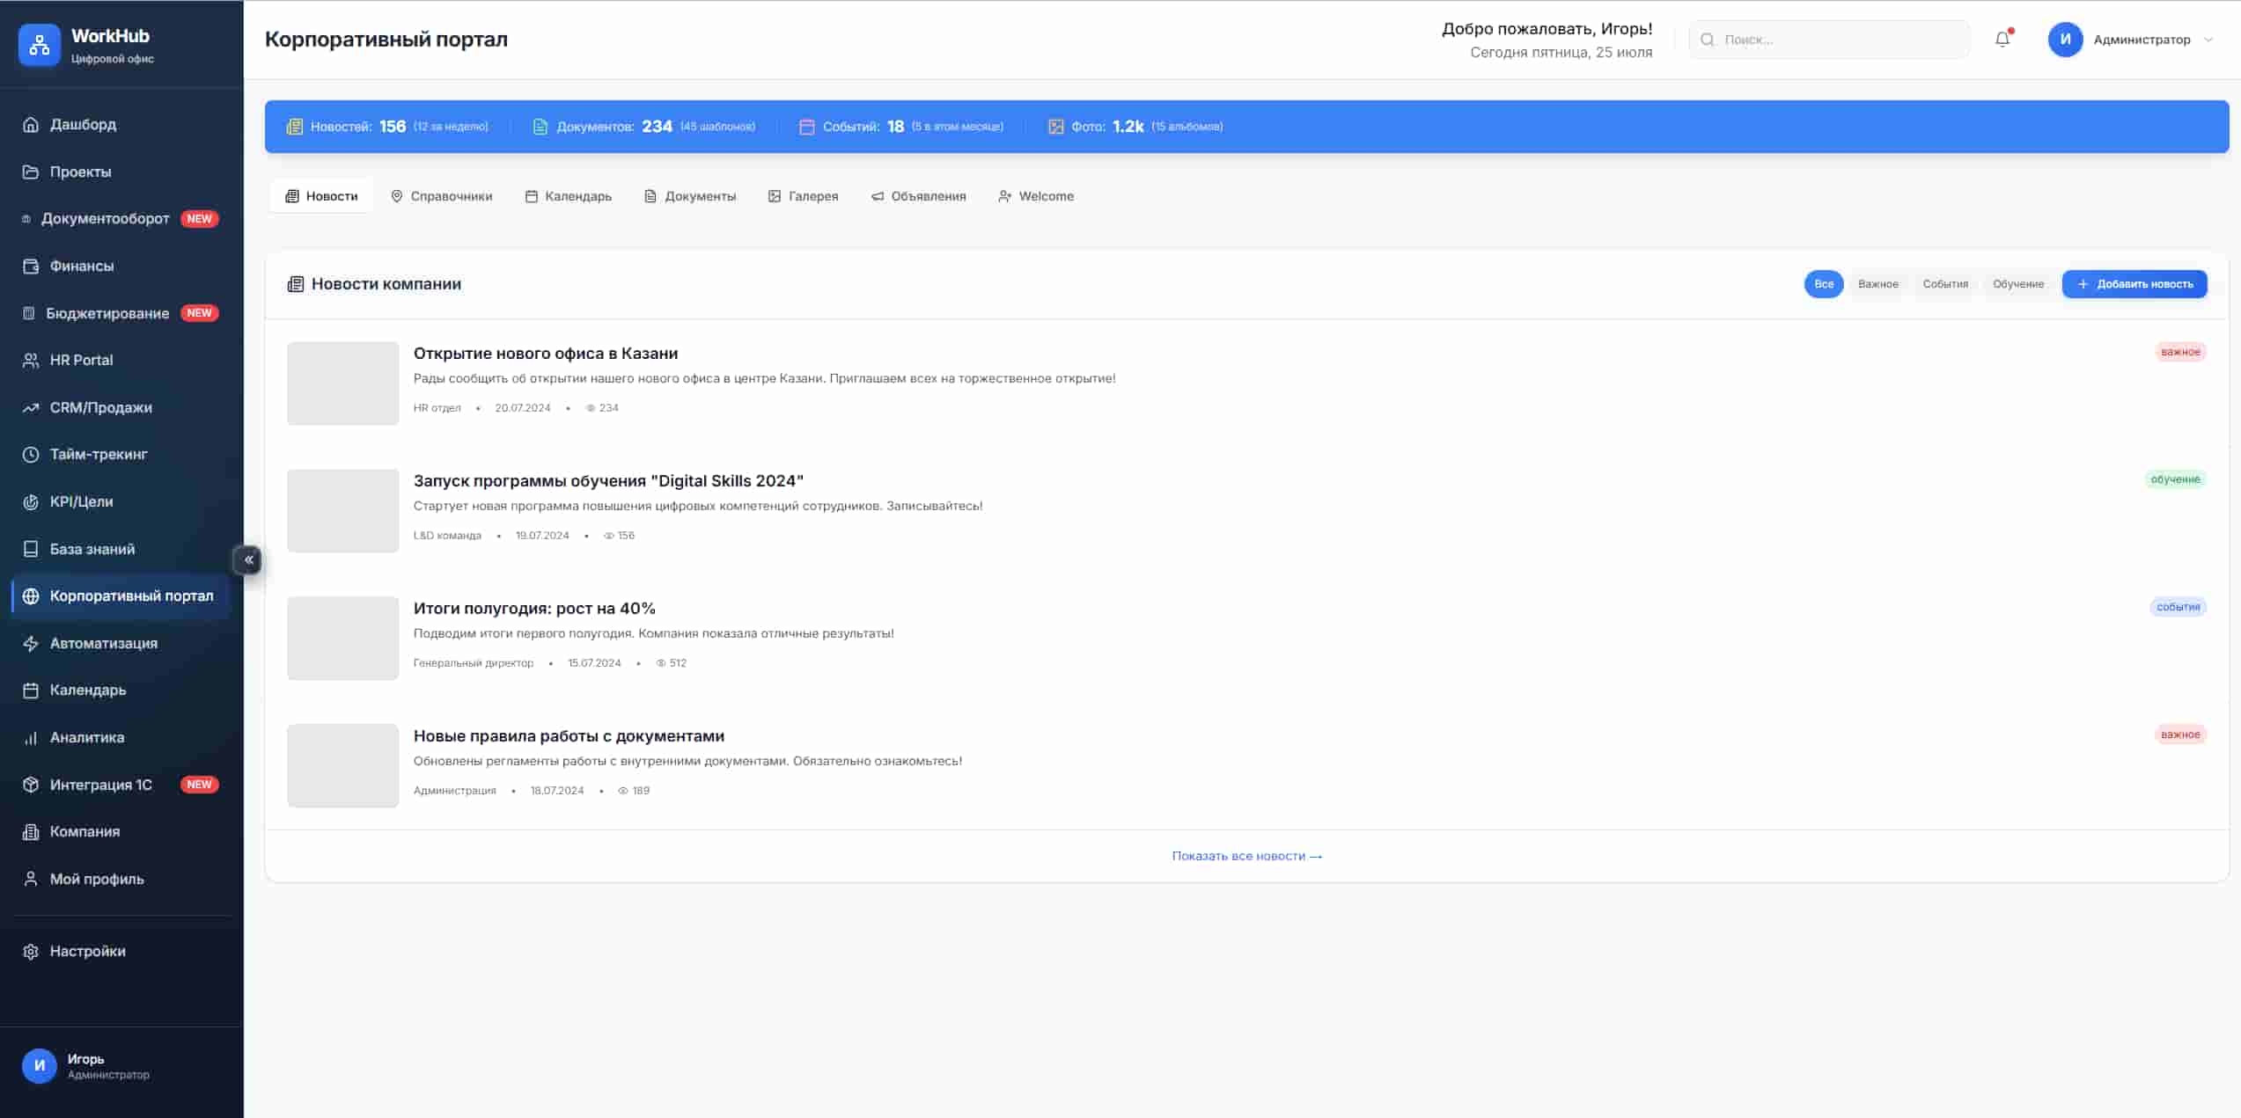Switch to the Галерея tab
This screenshot has width=2241, height=1118.
pyautogui.click(x=803, y=196)
